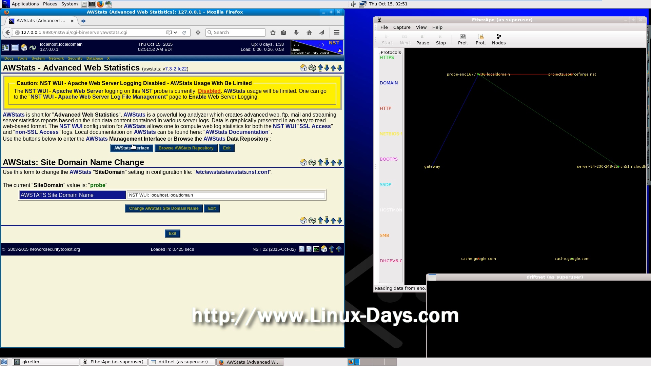
Task: Click the footer magnifier page icon
Action: tap(302, 249)
